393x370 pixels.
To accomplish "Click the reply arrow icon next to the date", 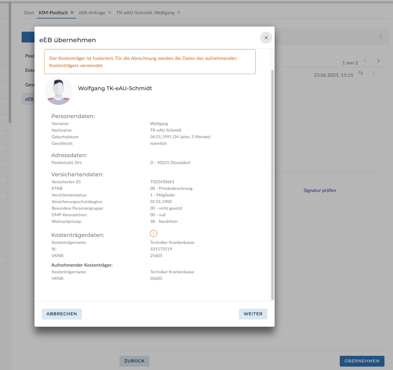I will tap(360, 73).
